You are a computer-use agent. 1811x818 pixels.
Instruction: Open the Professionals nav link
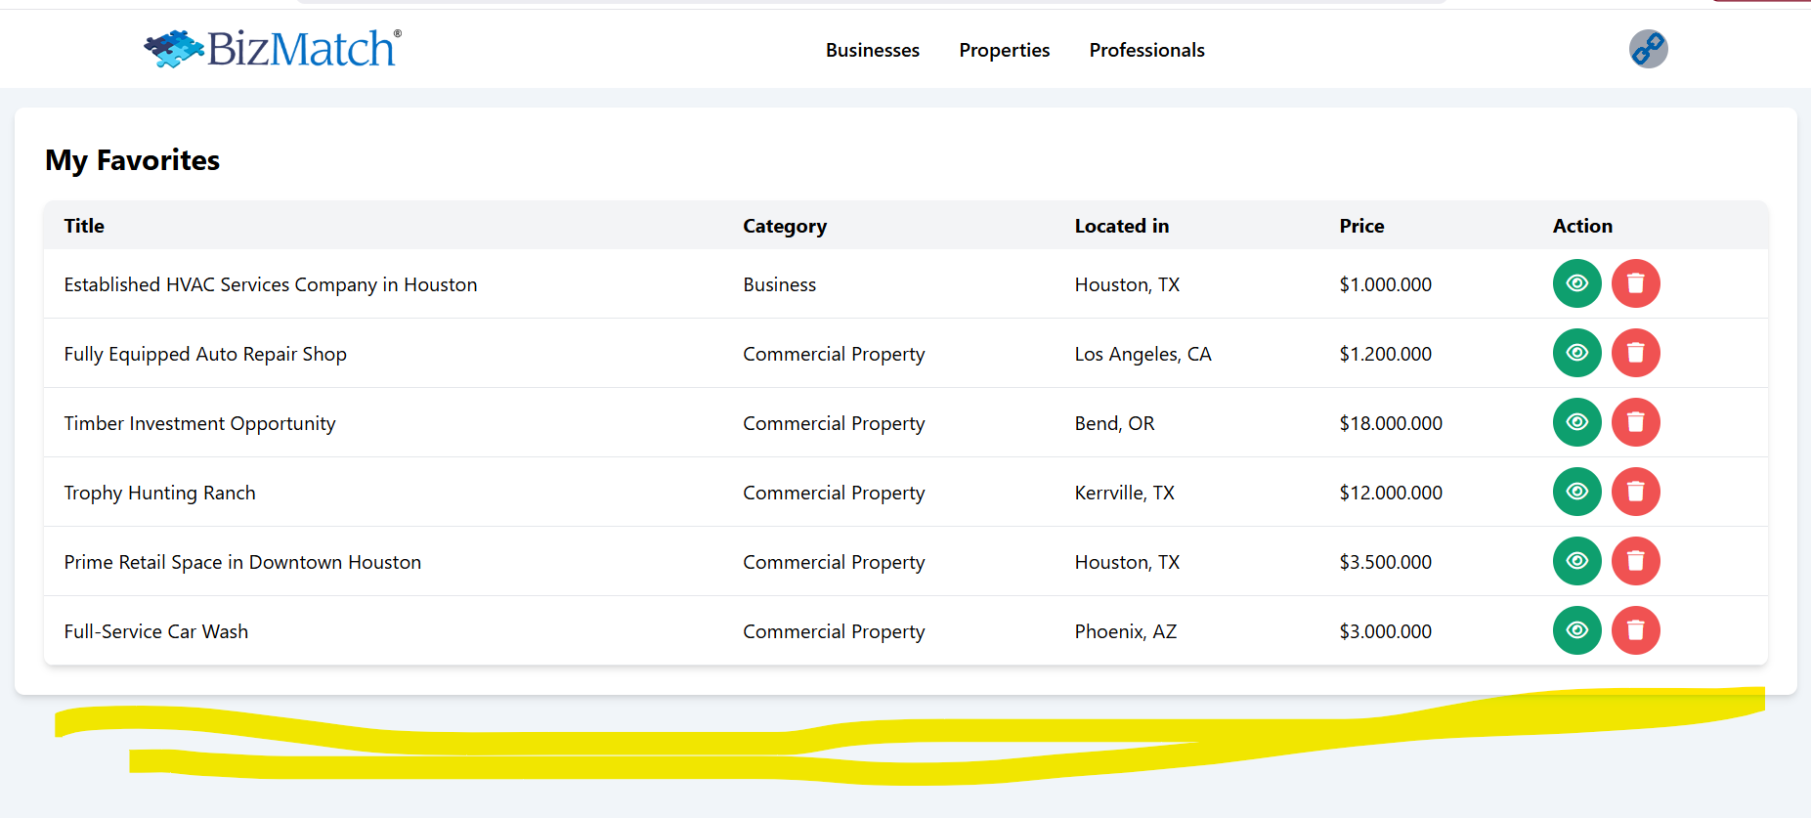[1146, 50]
